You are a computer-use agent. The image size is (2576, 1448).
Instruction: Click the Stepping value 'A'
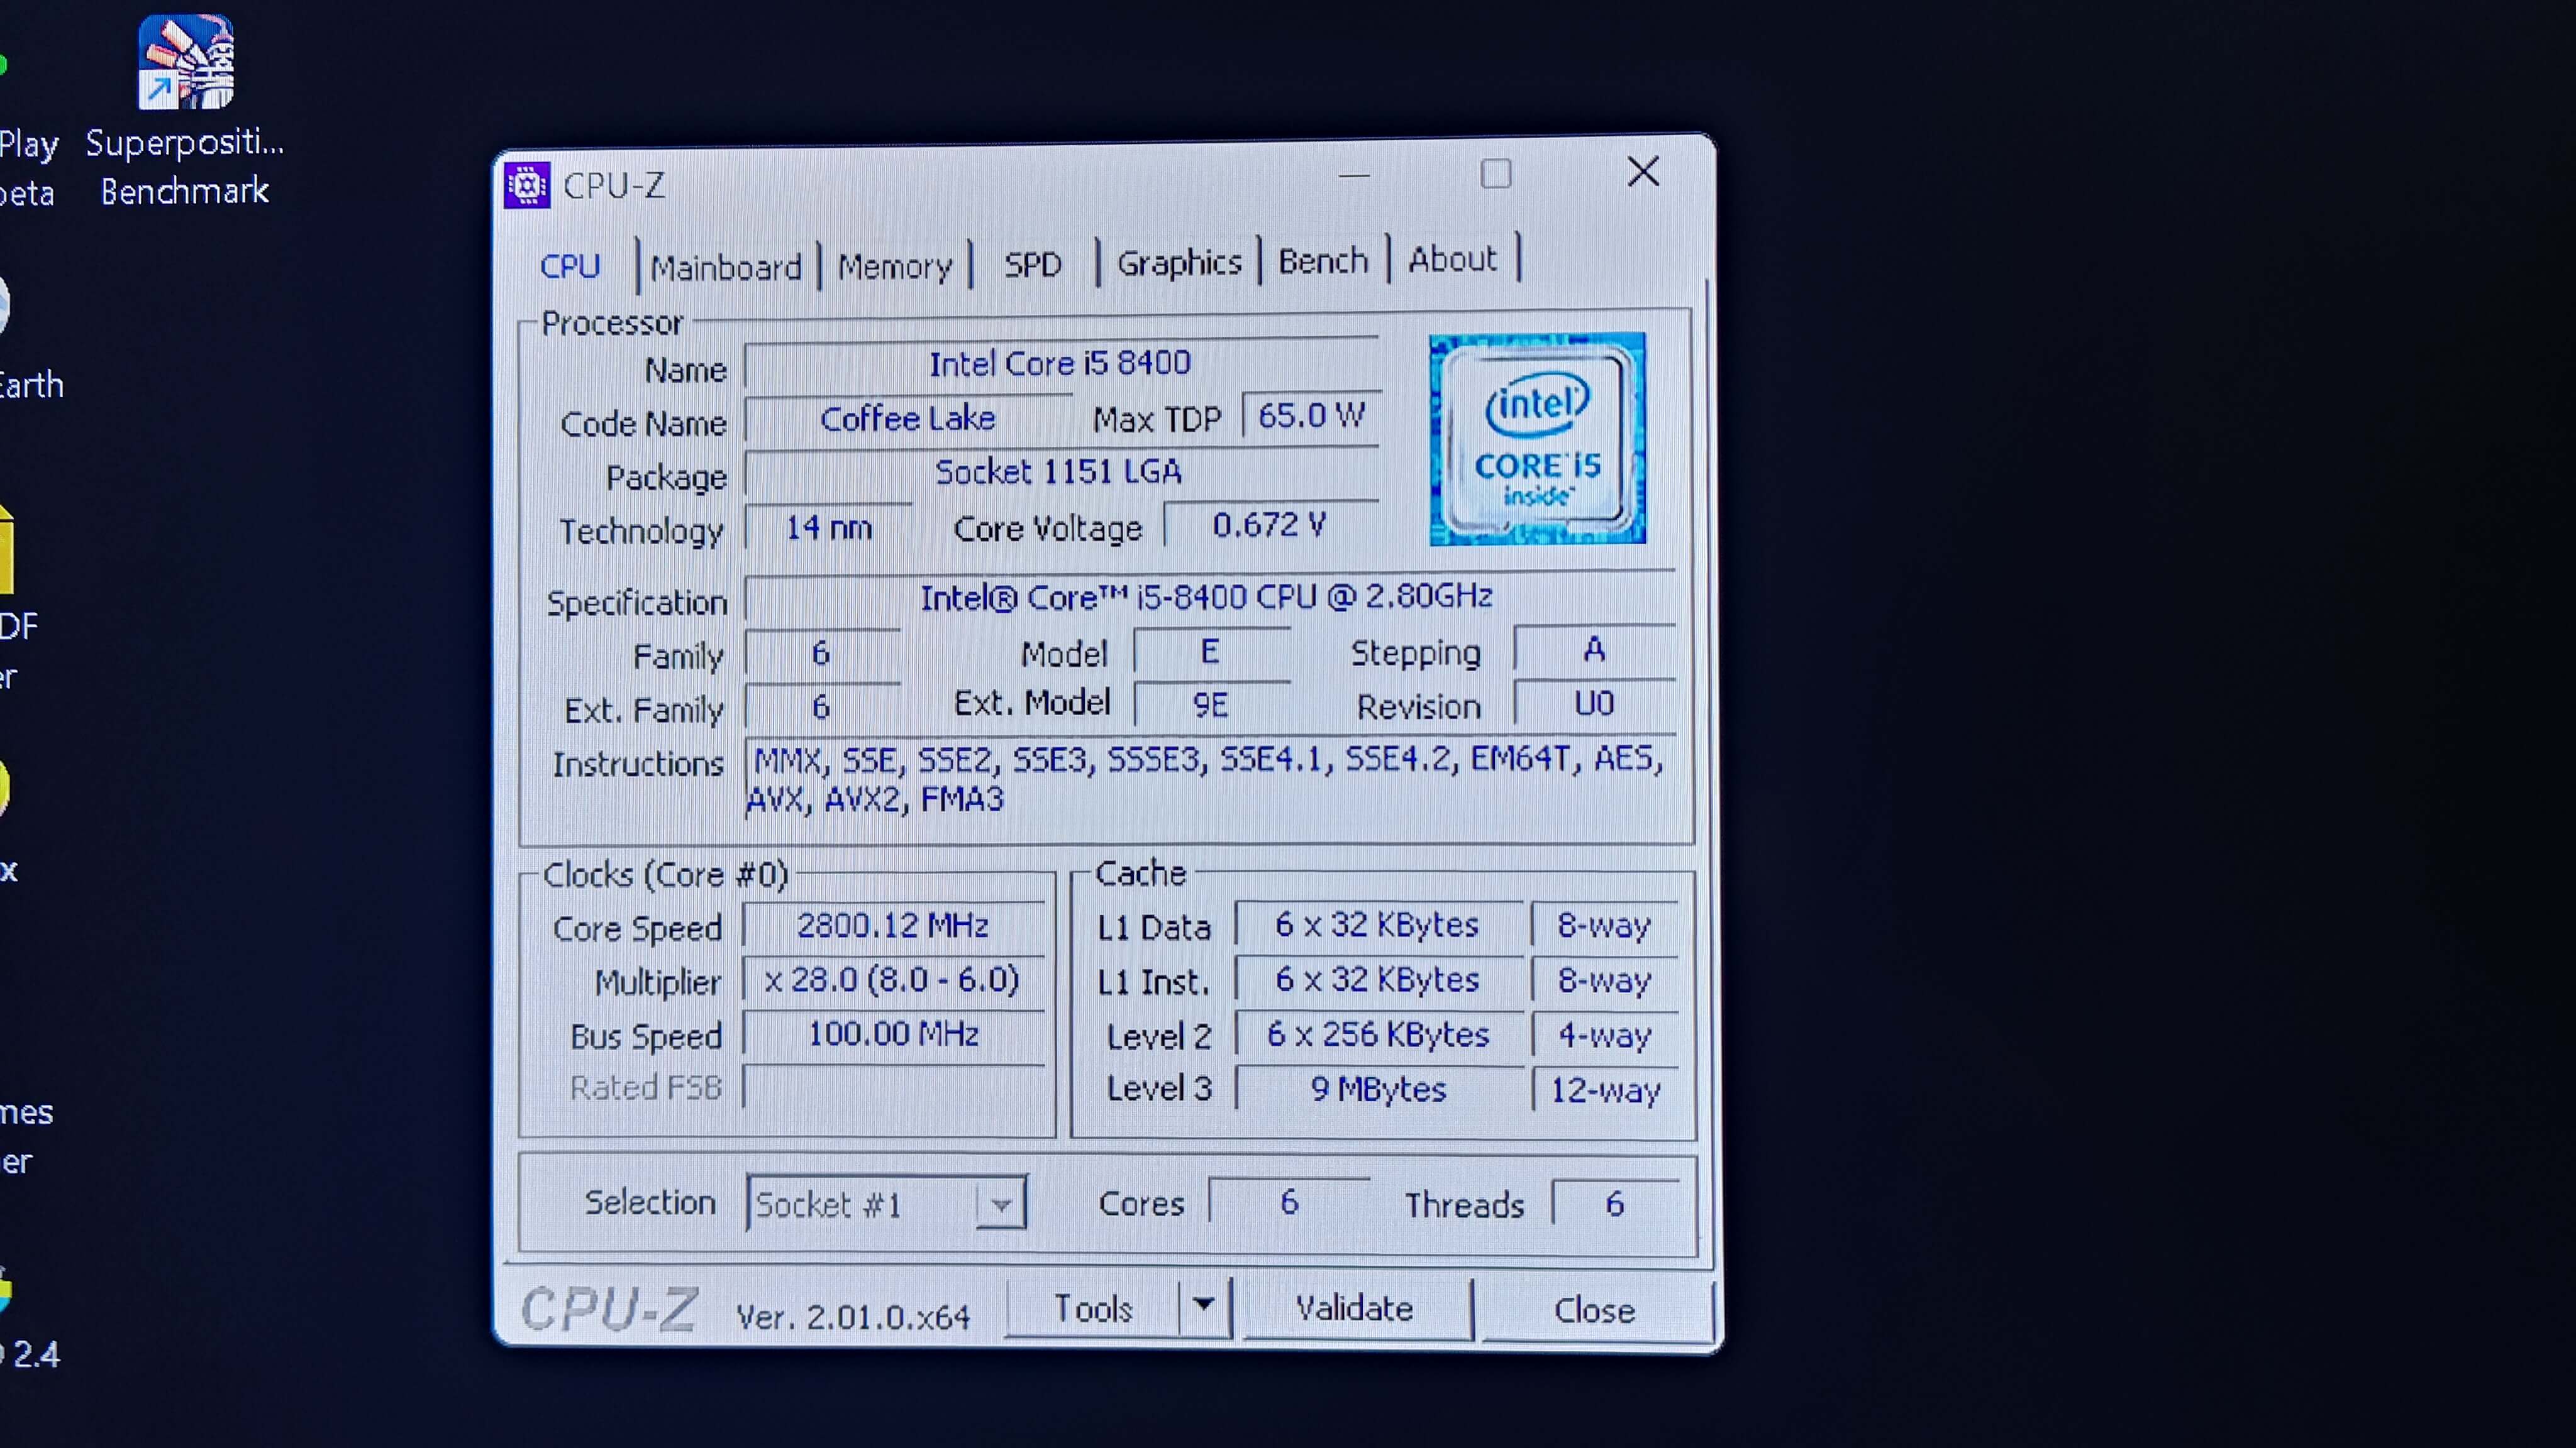(1594, 650)
